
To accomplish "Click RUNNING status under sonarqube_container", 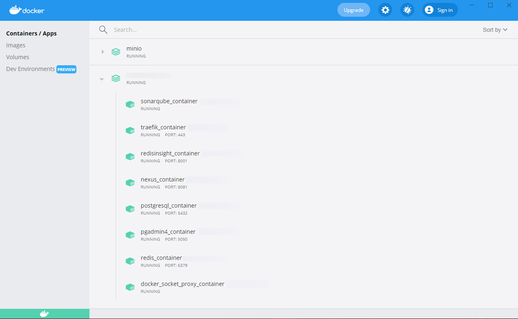I will [150, 109].
